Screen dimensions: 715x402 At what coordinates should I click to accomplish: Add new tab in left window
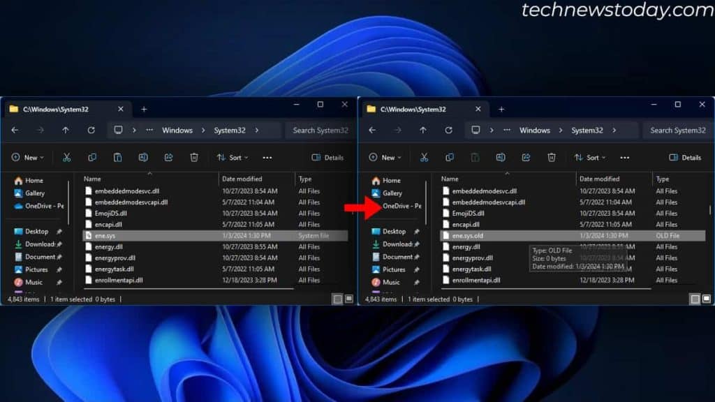[x=144, y=109]
